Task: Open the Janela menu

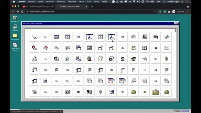Action: click(96, 2)
